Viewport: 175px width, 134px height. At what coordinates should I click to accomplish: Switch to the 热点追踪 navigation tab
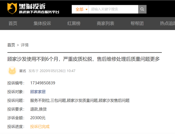pos(167,23)
